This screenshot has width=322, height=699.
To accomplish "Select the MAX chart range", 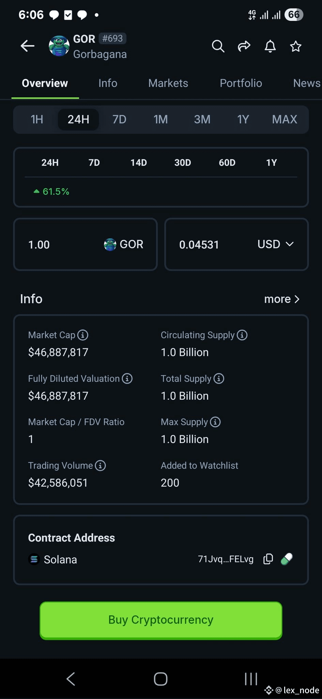I will (285, 119).
